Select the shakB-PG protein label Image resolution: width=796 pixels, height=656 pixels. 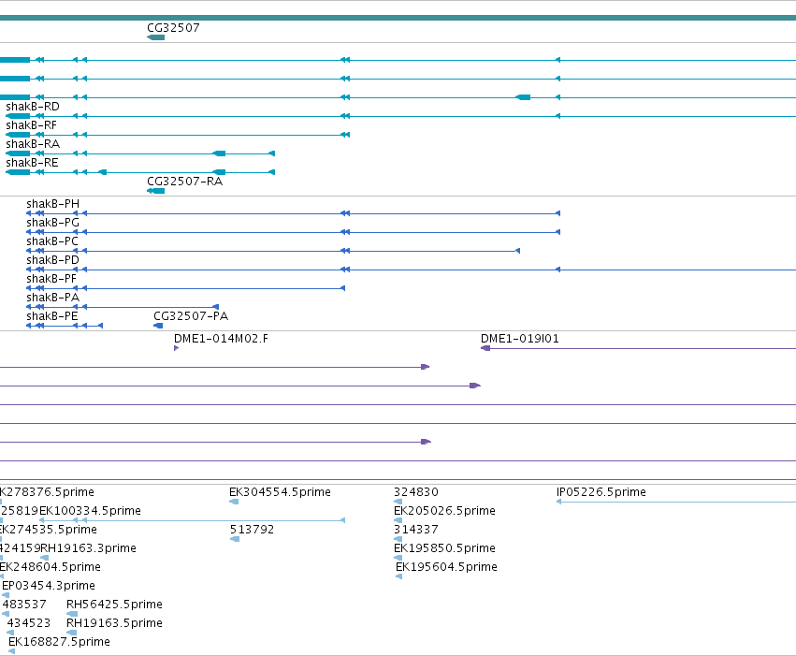[x=52, y=223]
